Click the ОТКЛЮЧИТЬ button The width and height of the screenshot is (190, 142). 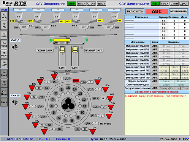pyautogui.click(x=179, y=11)
